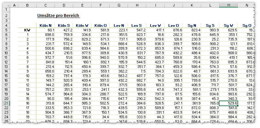Click cell with value 997.0
The image size is (260, 128).
pos(101,80)
